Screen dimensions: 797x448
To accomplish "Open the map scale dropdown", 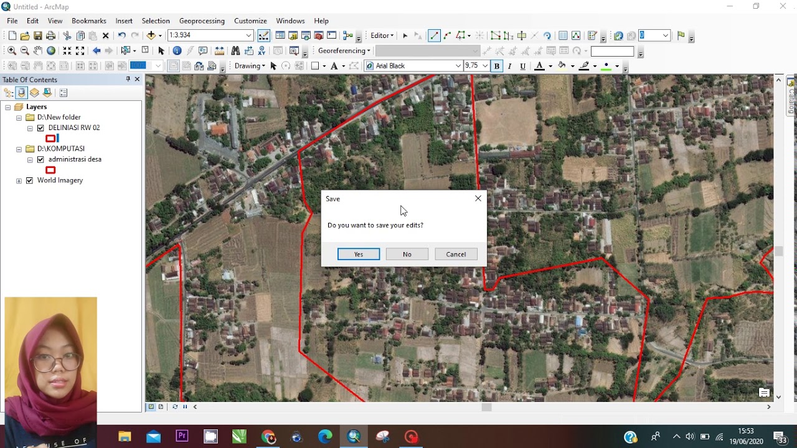I will [x=248, y=35].
